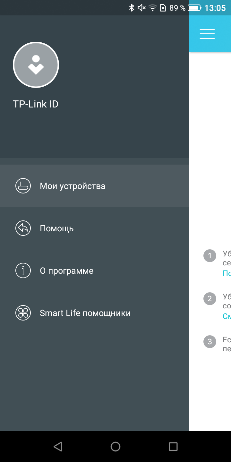Tap the router icon beside Мои устройства
231x462 pixels.
(23, 186)
